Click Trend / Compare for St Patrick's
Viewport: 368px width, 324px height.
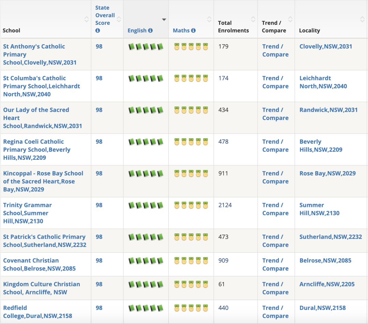275,241
